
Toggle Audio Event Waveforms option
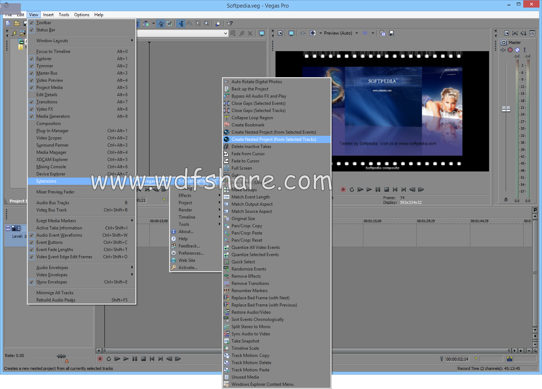[x=82, y=235]
